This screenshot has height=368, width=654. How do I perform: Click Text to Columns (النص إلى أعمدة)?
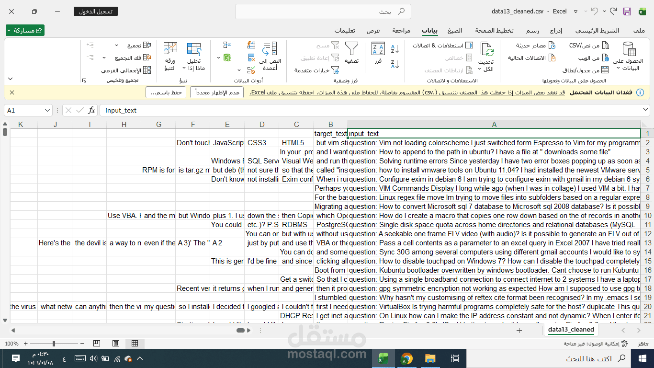pos(270,57)
